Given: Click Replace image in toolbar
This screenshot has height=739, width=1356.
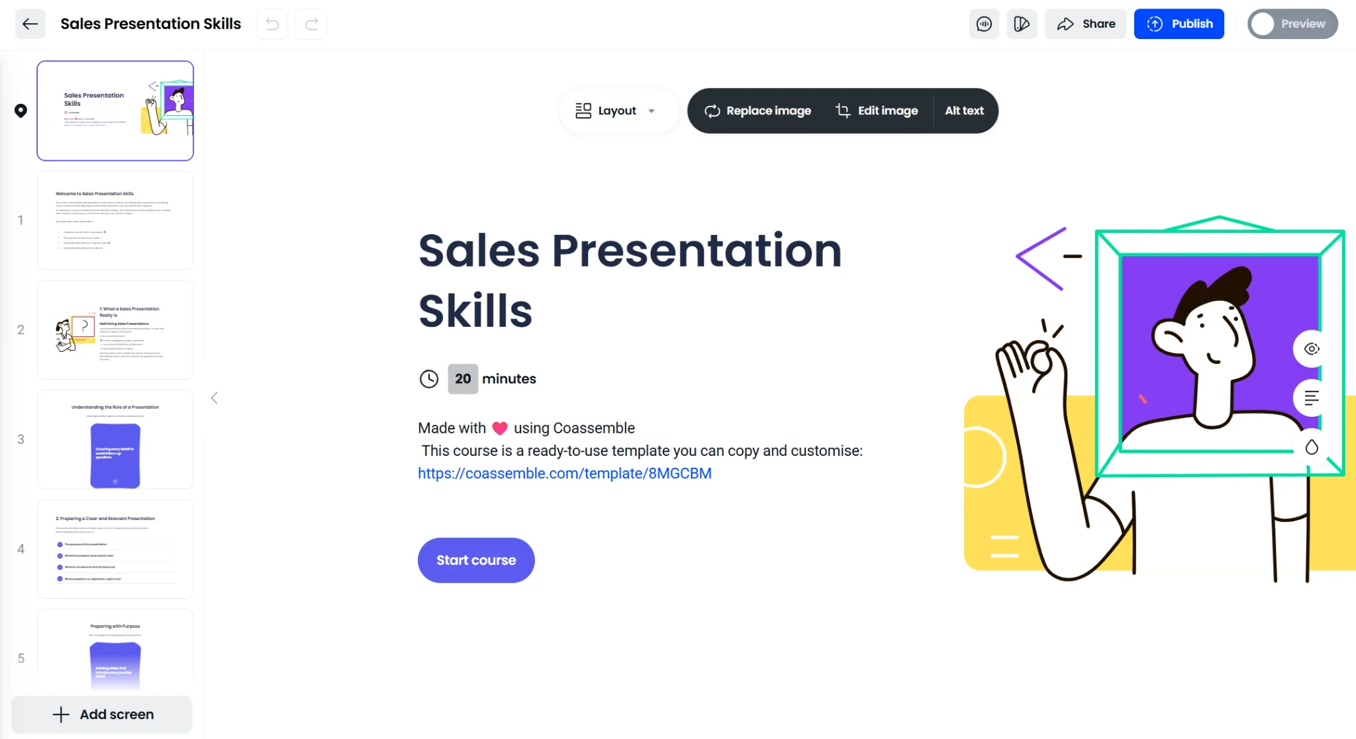Looking at the screenshot, I should tap(757, 110).
